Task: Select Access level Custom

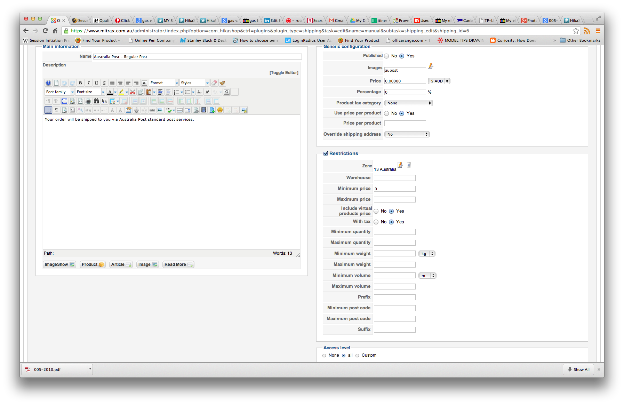Action: (x=357, y=356)
